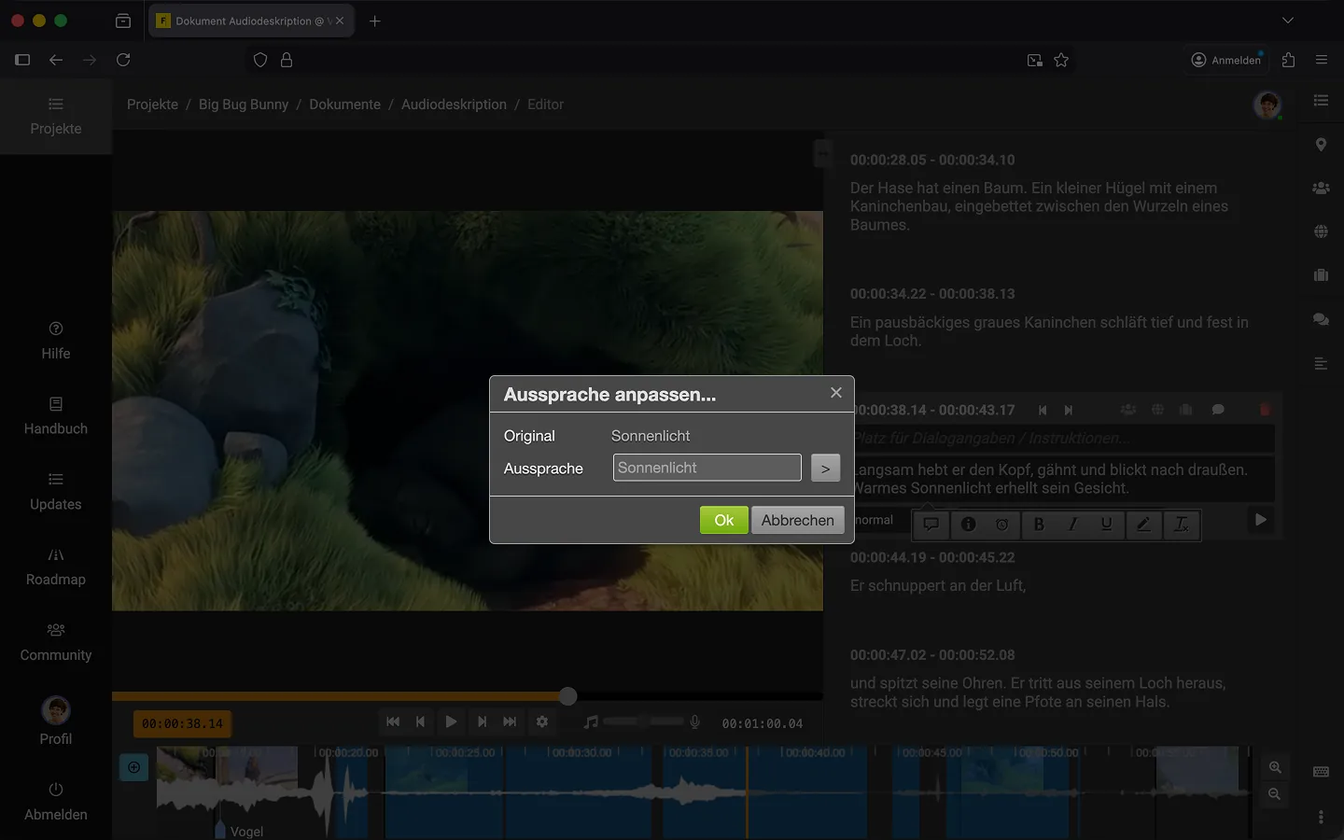The height and width of the screenshot is (840, 1344).
Task: Open the more options vertical dots menu
Action: pos(1321,817)
